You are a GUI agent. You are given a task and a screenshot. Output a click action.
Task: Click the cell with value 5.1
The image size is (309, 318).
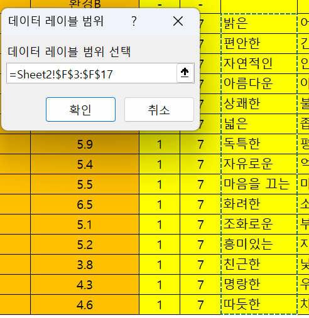pyautogui.click(x=85, y=224)
